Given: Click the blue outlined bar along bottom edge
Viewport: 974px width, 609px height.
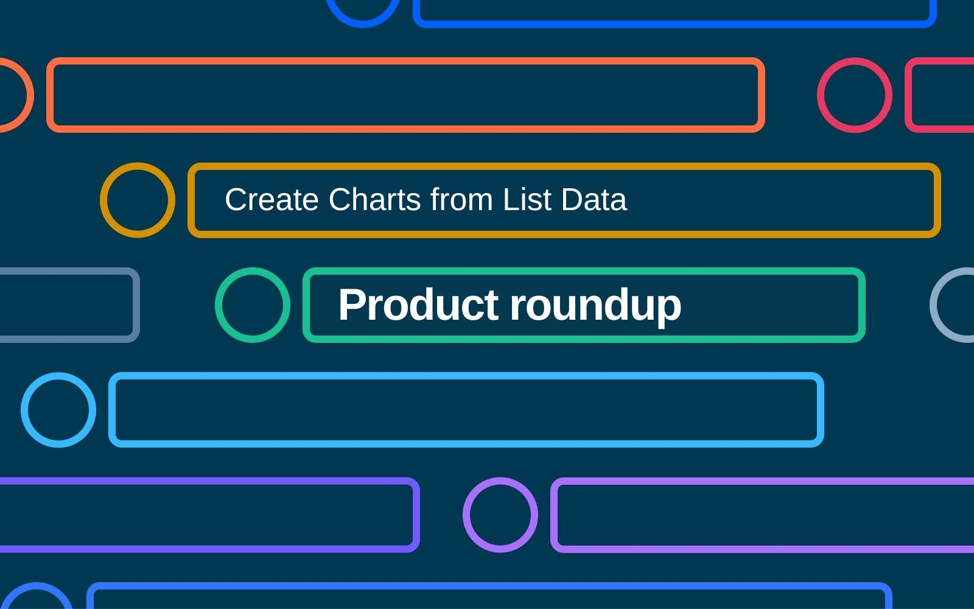Looking at the screenshot, I should point(489,597).
